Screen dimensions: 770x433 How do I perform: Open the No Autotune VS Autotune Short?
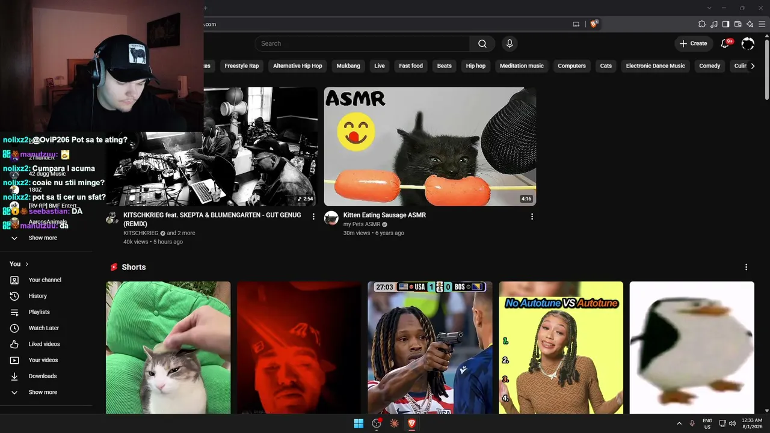click(561, 348)
